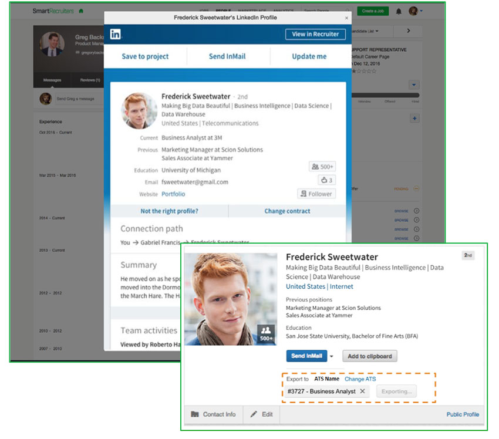Click Create a Job button

[x=373, y=11]
